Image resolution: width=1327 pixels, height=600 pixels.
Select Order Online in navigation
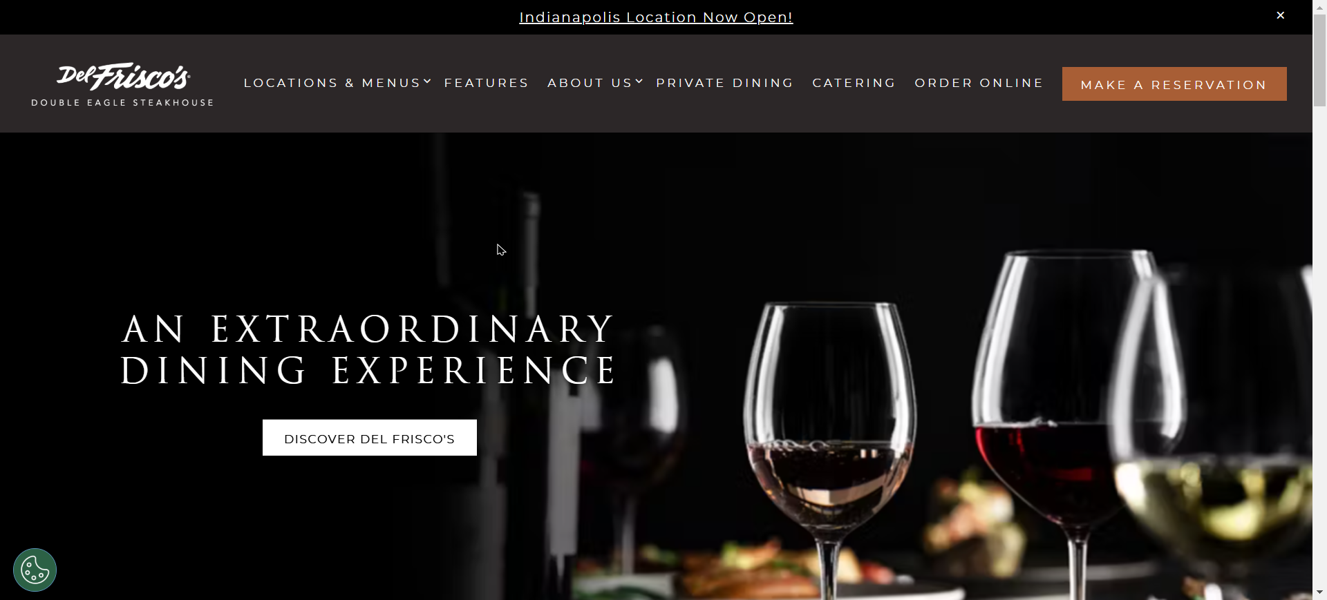point(979,83)
